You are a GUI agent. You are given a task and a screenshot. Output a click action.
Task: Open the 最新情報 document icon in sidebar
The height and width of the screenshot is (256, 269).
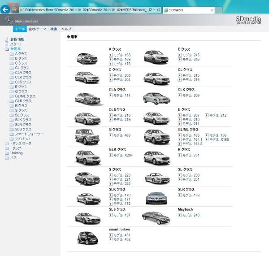click(7, 39)
